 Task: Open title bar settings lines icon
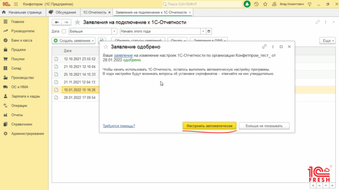pos(310,4)
